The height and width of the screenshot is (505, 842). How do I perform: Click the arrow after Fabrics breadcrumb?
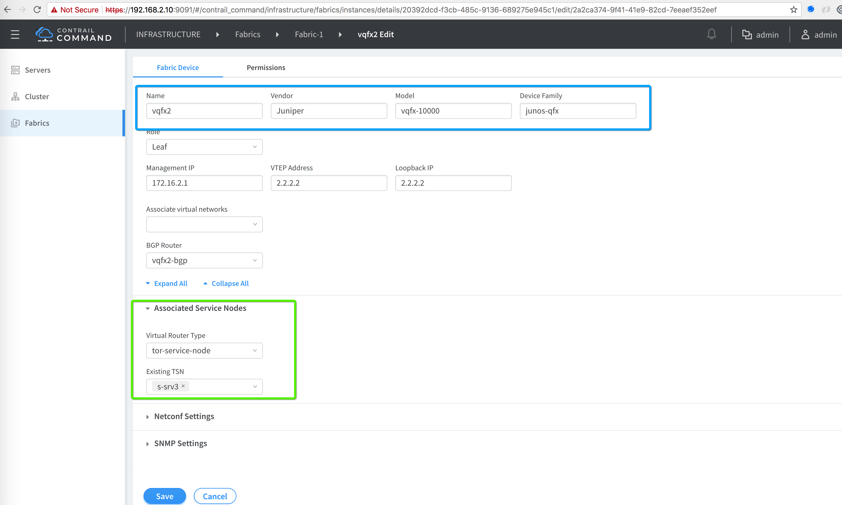point(277,34)
